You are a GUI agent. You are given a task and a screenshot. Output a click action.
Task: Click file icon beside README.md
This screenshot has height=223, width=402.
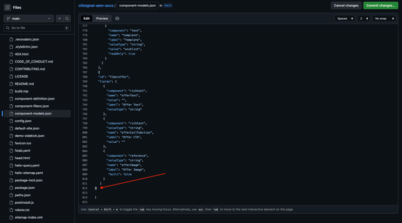(x=11, y=84)
